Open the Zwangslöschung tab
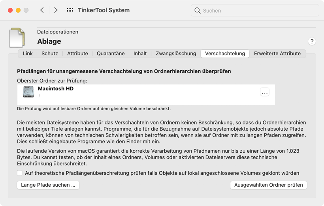This screenshot has height=206, width=324. point(176,53)
